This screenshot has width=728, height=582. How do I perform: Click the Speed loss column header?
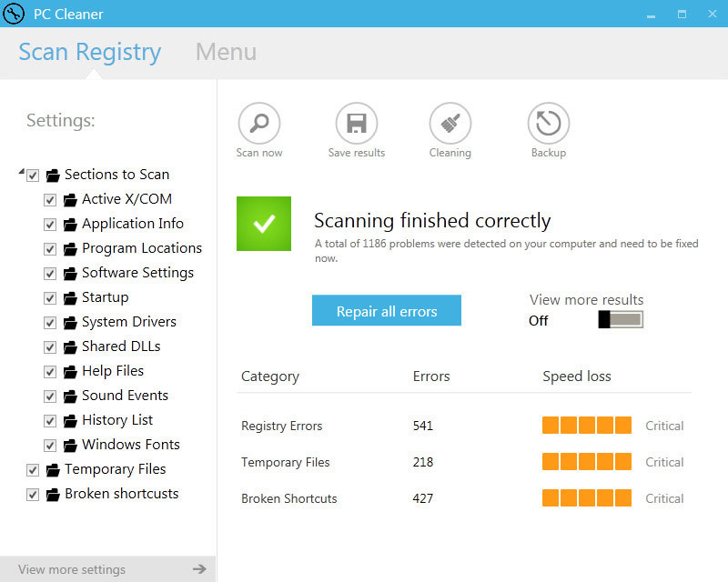577,376
